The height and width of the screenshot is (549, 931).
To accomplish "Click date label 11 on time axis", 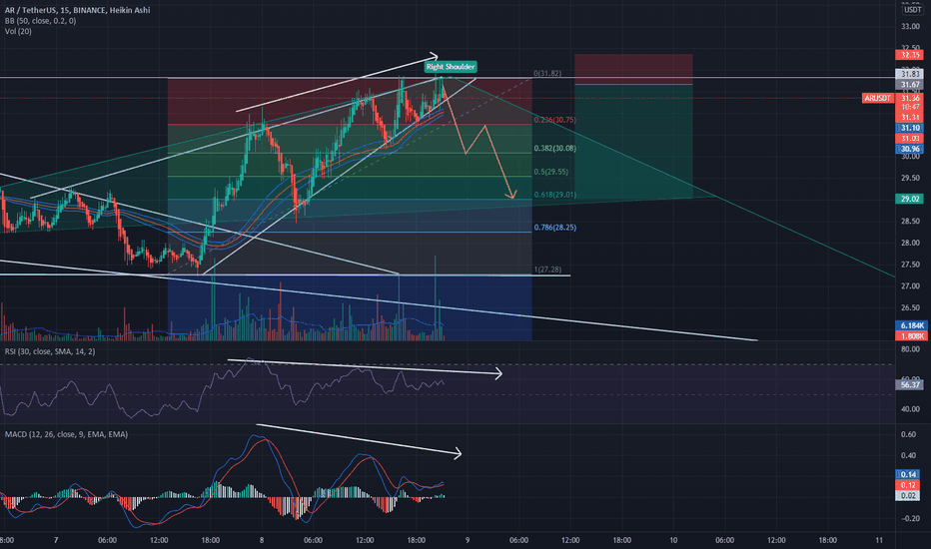I will (879, 540).
